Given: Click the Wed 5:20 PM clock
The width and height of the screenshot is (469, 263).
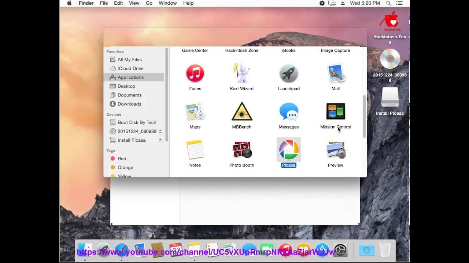Looking at the screenshot, I should pyautogui.click(x=365, y=3).
